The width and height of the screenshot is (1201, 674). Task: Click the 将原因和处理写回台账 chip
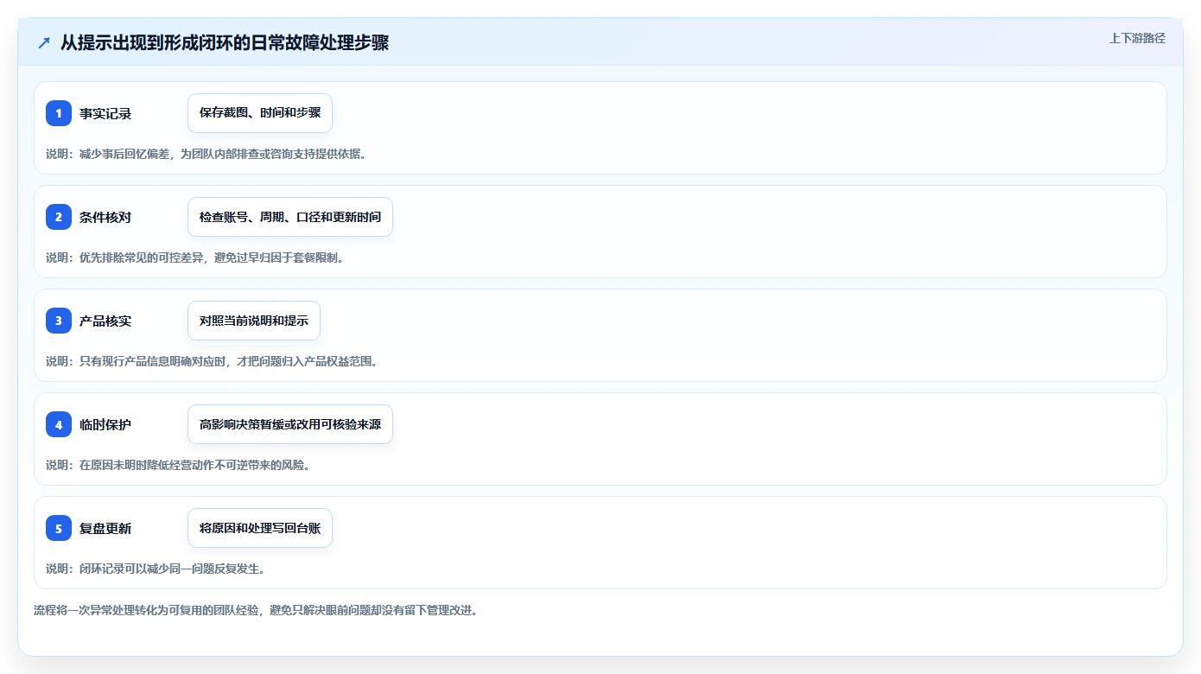tap(260, 528)
